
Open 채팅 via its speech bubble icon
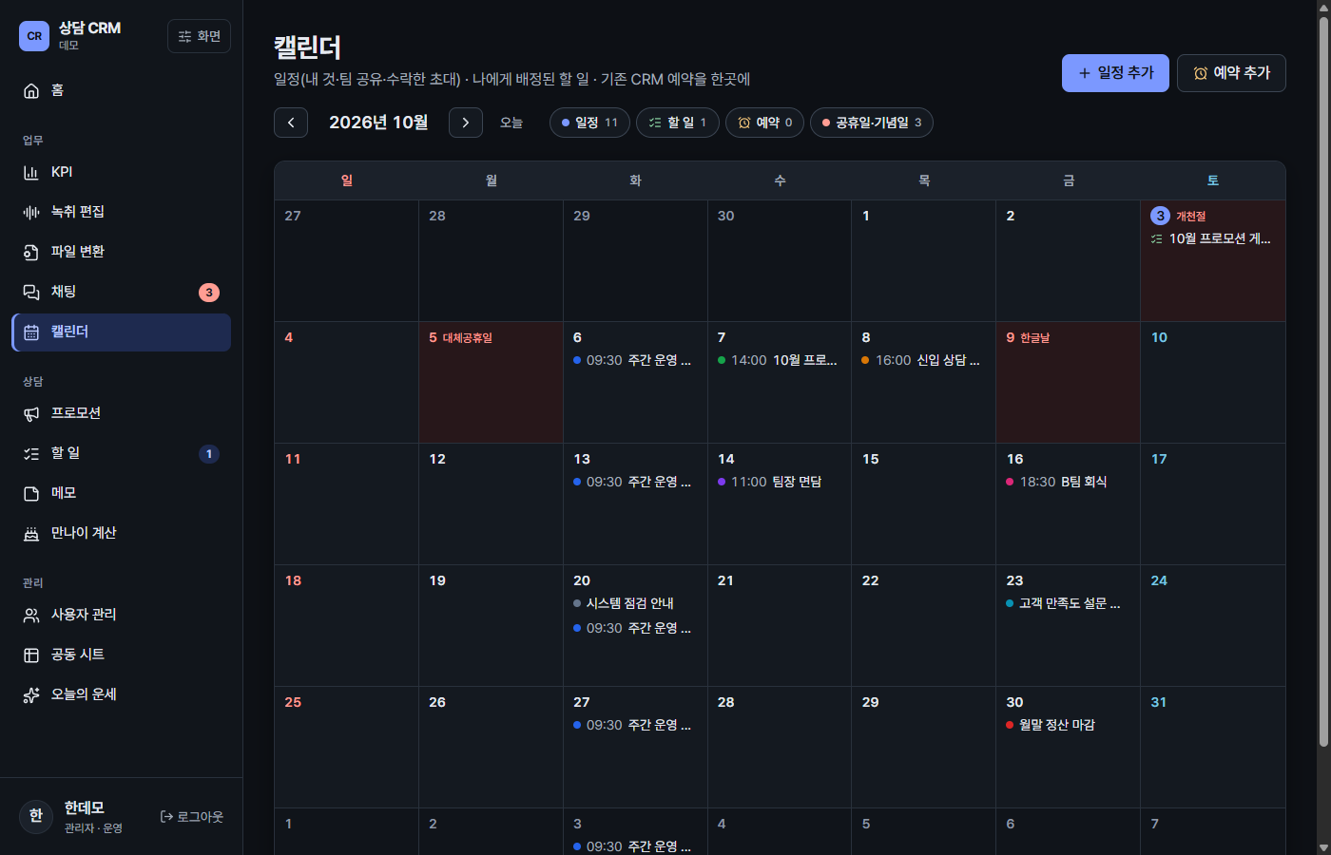point(31,292)
